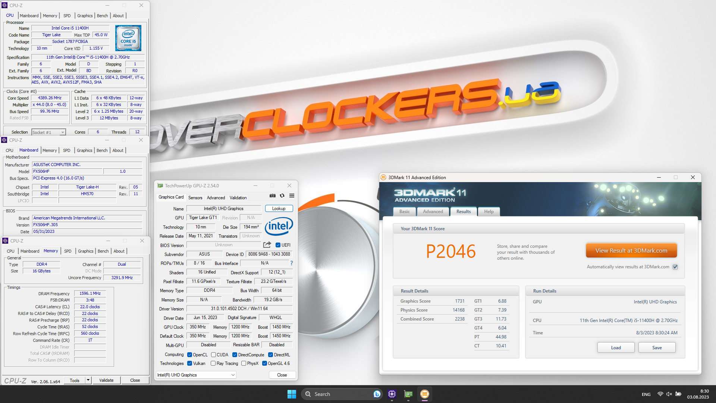Screen dimensions: 716x403
Task: Click View Result at 3DMark.com button
Action: point(631,251)
